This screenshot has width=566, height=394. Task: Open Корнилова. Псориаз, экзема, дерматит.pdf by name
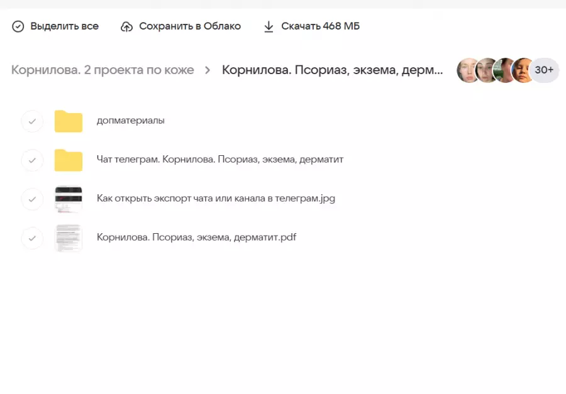(x=197, y=238)
